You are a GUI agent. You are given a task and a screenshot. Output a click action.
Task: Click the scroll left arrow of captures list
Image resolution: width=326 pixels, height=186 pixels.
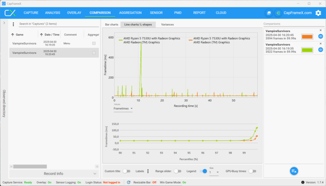[11, 167]
